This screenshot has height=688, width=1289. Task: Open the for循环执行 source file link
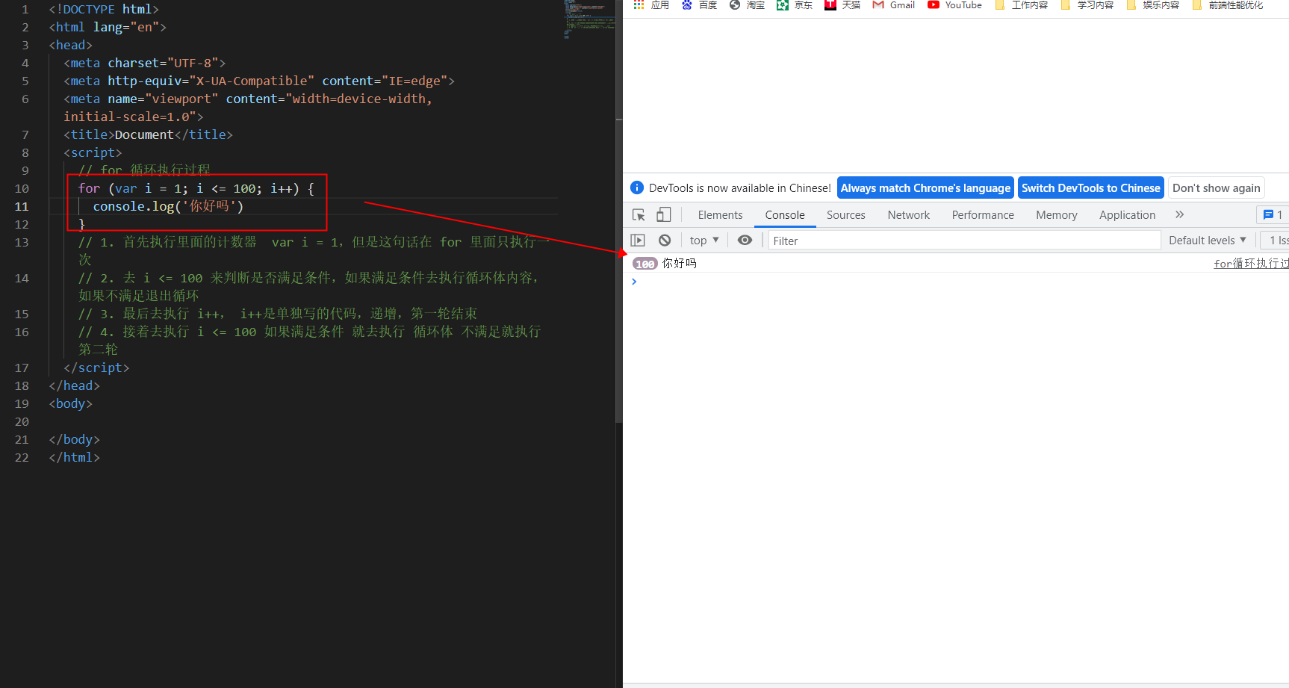pos(1251,264)
